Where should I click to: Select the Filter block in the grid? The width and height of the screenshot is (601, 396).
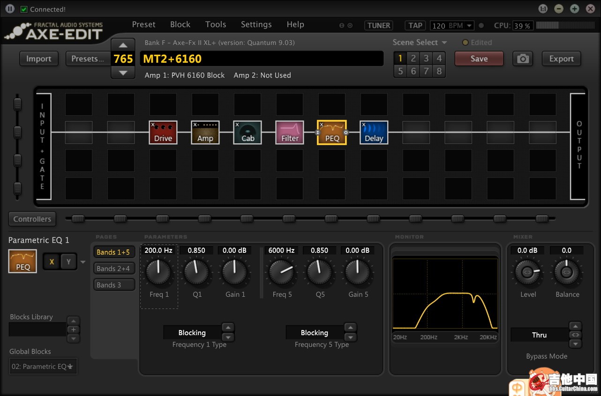point(290,132)
